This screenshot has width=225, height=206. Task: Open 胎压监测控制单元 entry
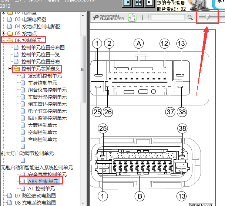[x=47, y=118]
